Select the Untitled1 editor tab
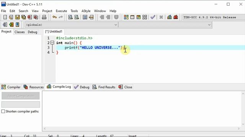Image resolution: width=245 pixels, height=137 pixels. click(54, 32)
